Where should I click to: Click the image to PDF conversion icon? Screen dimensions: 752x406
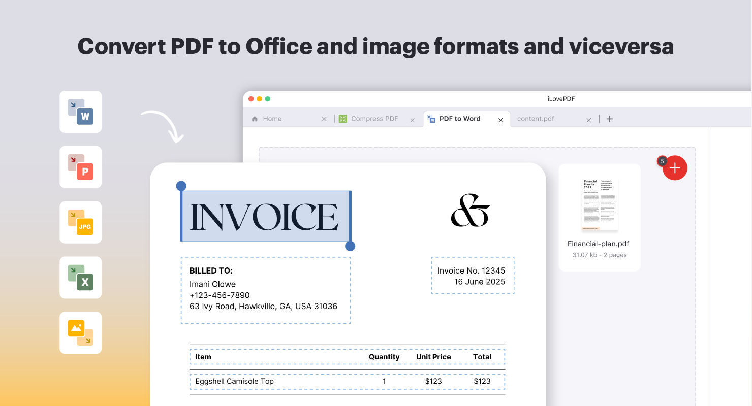point(80,333)
